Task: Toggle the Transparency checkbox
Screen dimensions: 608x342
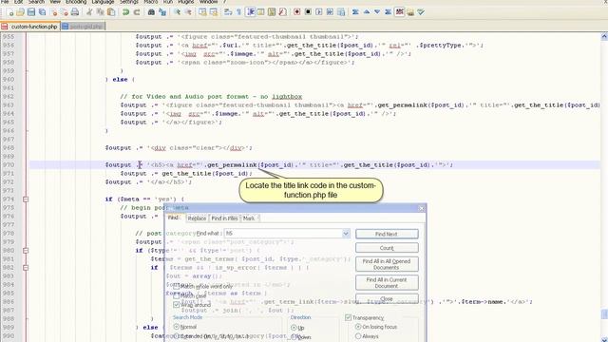Action: (x=348, y=317)
